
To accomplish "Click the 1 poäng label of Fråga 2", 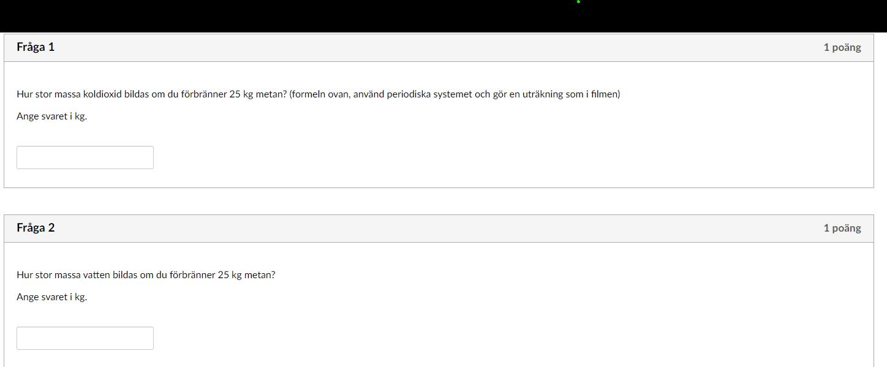I will (842, 228).
